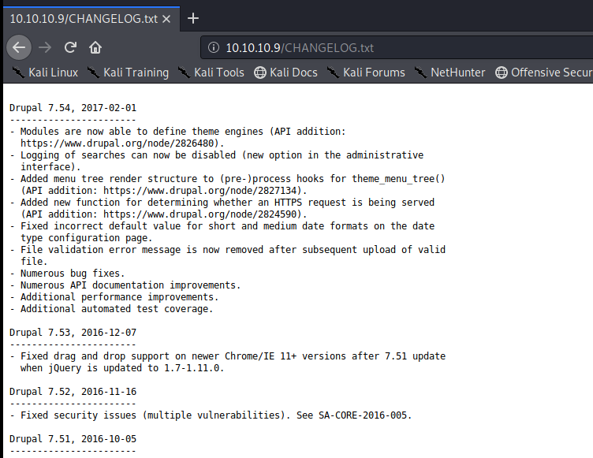This screenshot has width=593, height=458.
Task: Open the Kali Forums bookmark
Action: (x=366, y=73)
